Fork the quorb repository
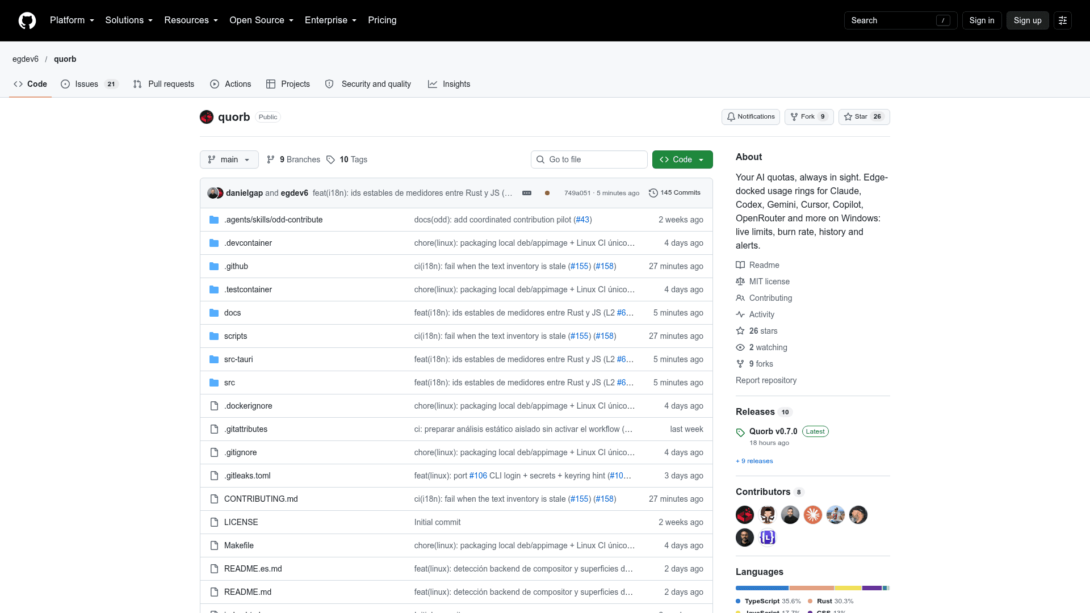1090x613 pixels. (809, 117)
